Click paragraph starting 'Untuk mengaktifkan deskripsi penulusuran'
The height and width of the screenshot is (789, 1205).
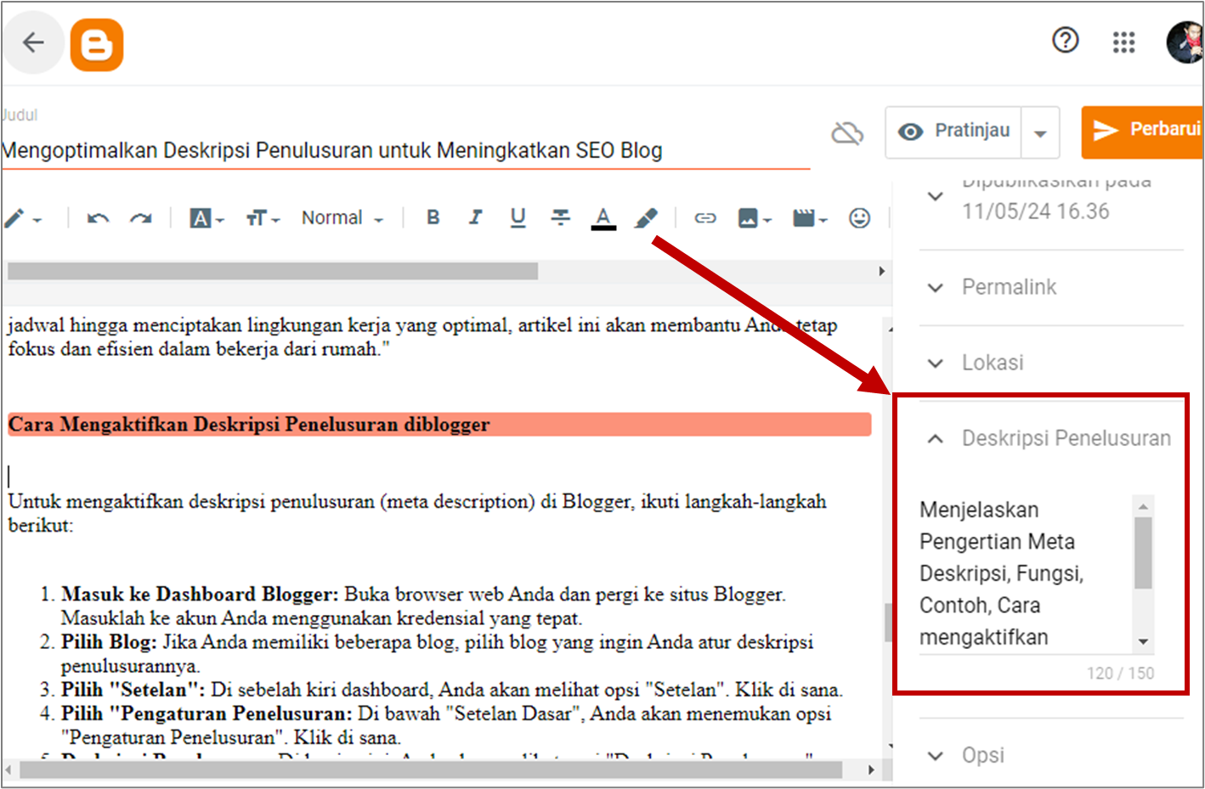pos(417,513)
